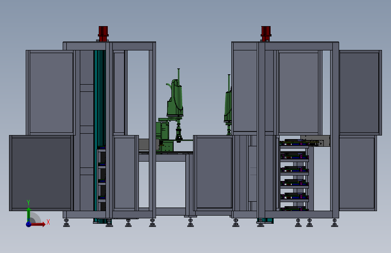Select the large dark panel at lower left
The image size is (391, 253).
coord(41,173)
